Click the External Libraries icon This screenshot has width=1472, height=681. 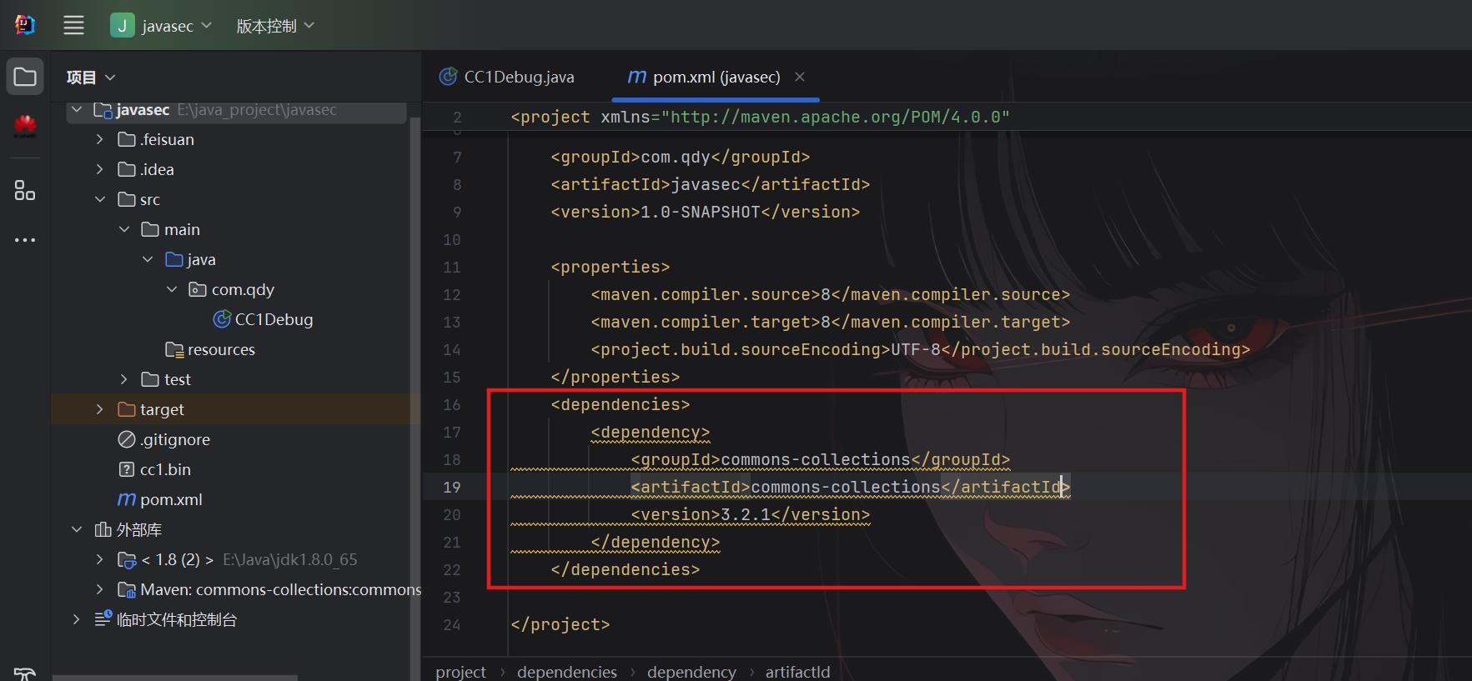coord(103,529)
